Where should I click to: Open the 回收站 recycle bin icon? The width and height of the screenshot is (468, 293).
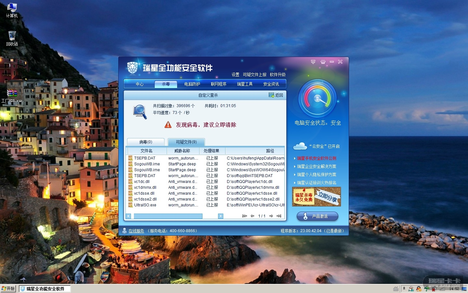tap(12, 38)
